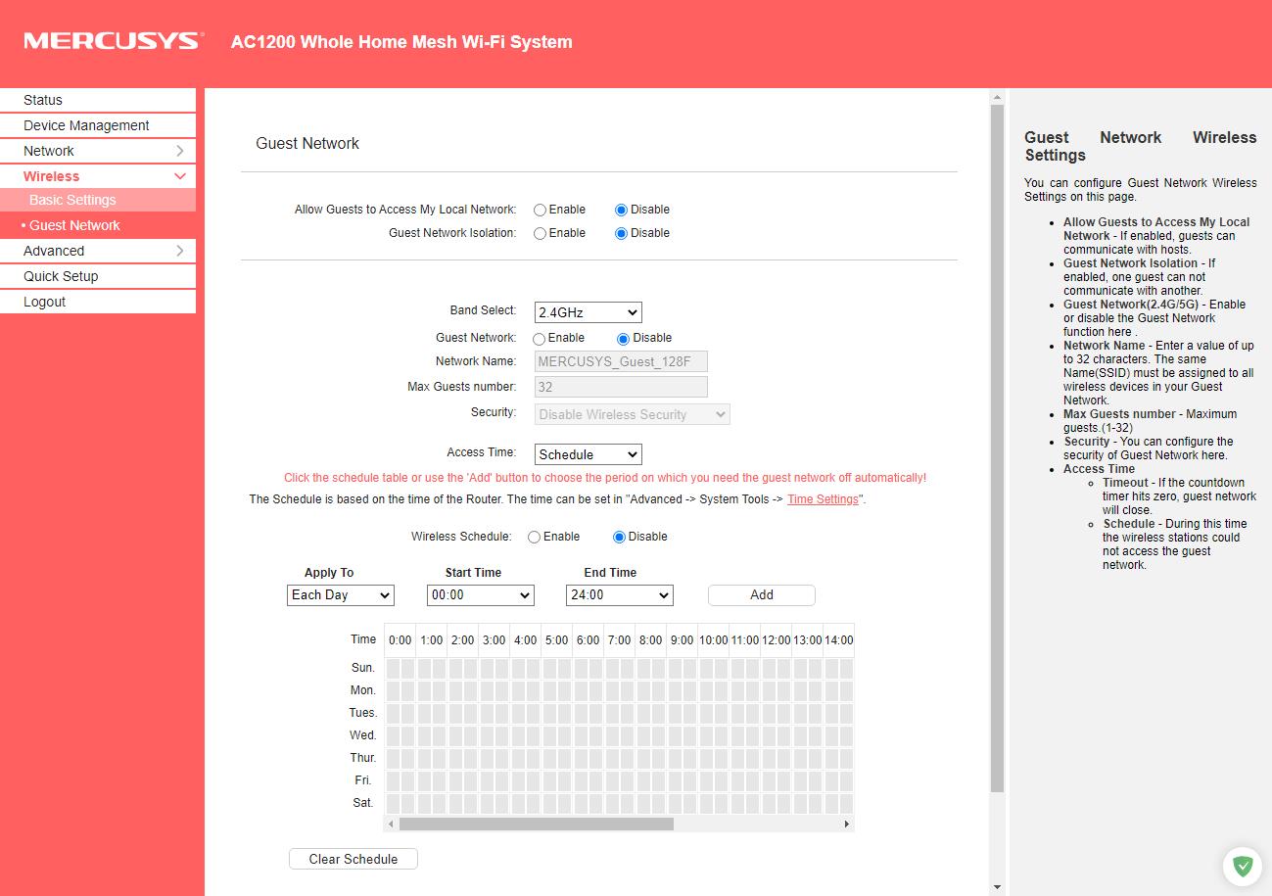Open the Time Settings link

coord(823,499)
